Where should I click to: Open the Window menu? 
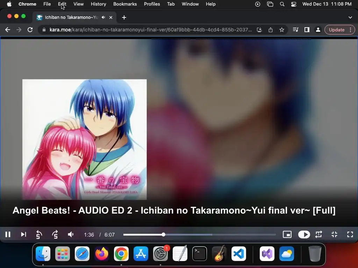click(x=190, y=4)
